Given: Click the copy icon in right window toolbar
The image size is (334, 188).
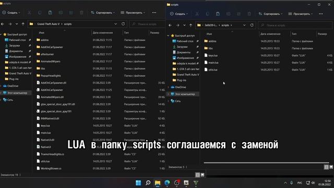Looking at the screenshot, I should pos(208,14).
